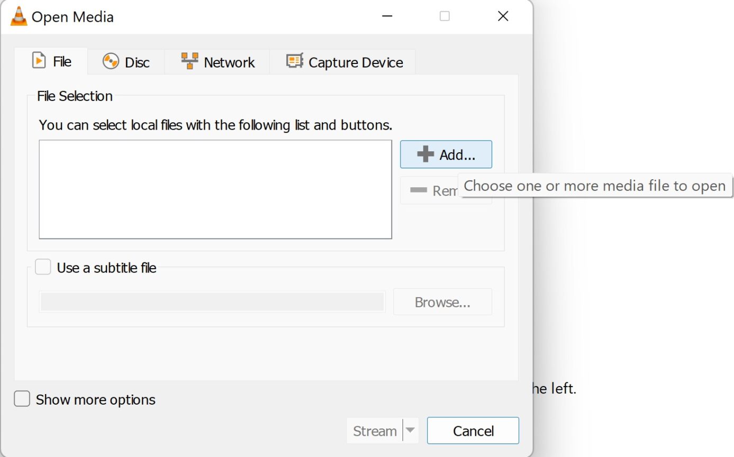Viewport: 734px width, 457px height.
Task: Click the optical disc icon on Disc tab
Action: [x=111, y=61]
